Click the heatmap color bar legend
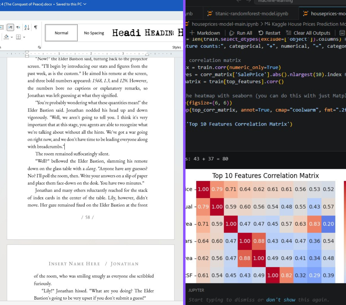Screen dimensions: 346x305 (345, 232)
